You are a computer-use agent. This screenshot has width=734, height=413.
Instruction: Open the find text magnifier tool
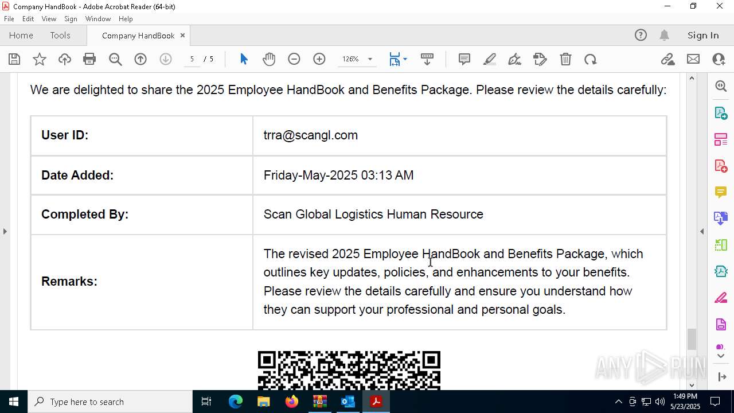(x=115, y=59)
